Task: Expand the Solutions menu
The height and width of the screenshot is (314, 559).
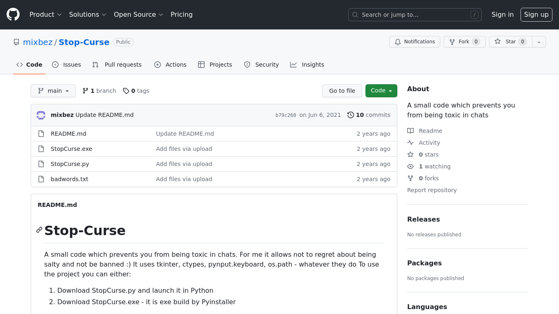Action: [x=88, y=14]
